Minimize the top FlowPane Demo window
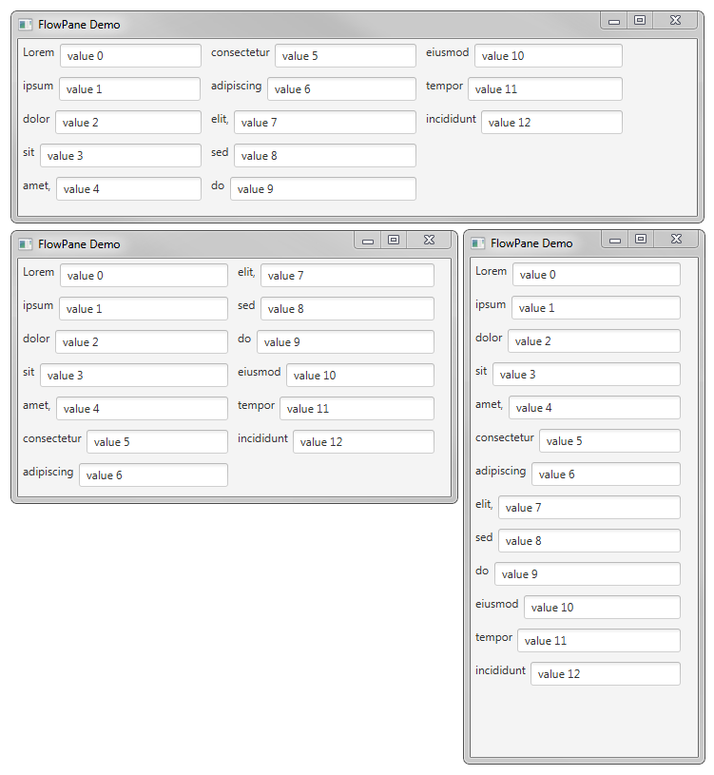The width and height of the screenshot is (714, 775). [614, 21]
